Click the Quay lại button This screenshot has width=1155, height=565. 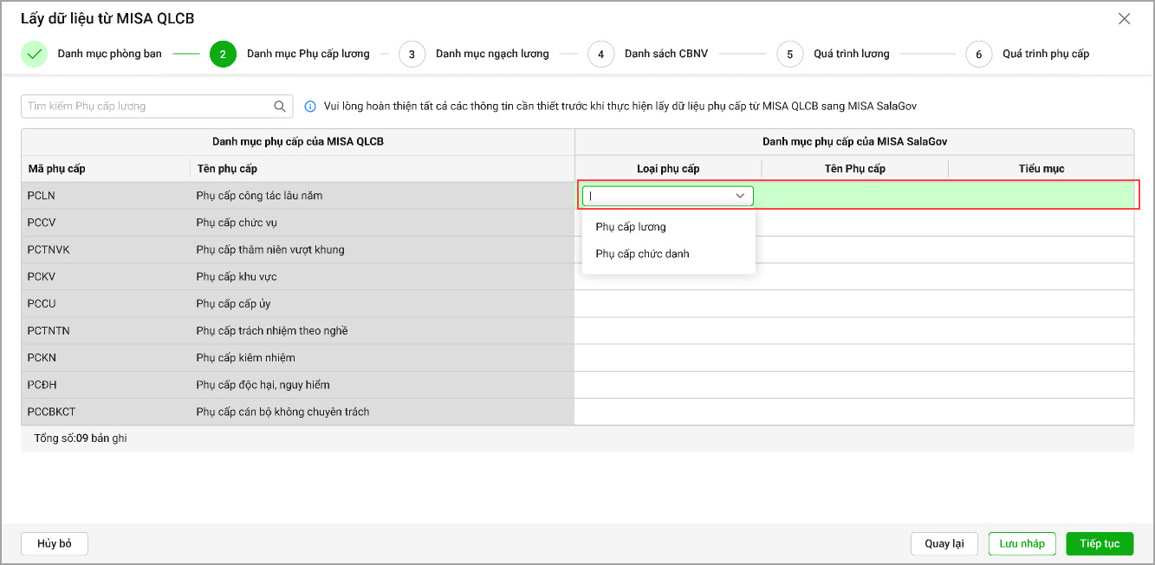[944, 543]
